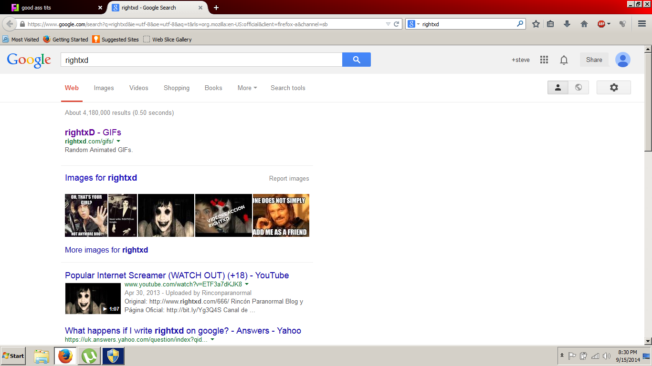The image size is (652, 366).
Task: Open the One Does Not Simply meme thumbnail
Action: pos(281,215)
